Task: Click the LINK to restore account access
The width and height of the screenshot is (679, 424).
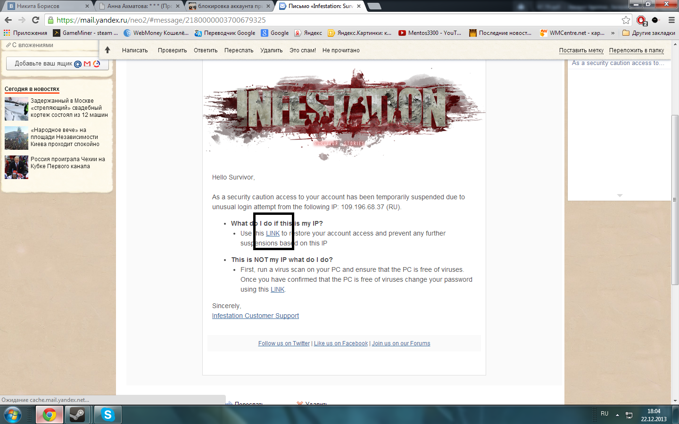Action: [273, 233]
